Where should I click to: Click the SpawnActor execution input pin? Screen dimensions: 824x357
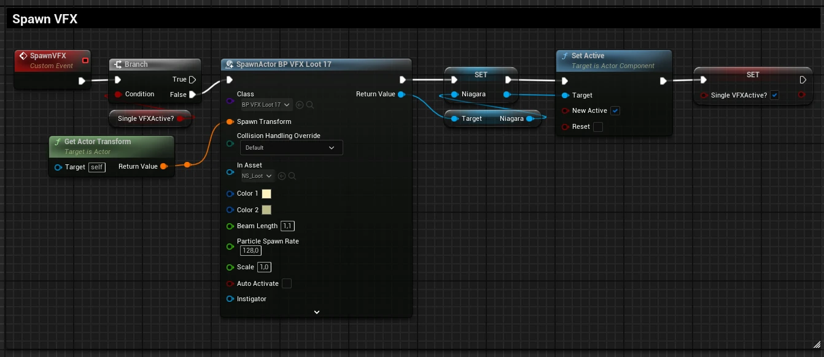[x=230, y=80]
